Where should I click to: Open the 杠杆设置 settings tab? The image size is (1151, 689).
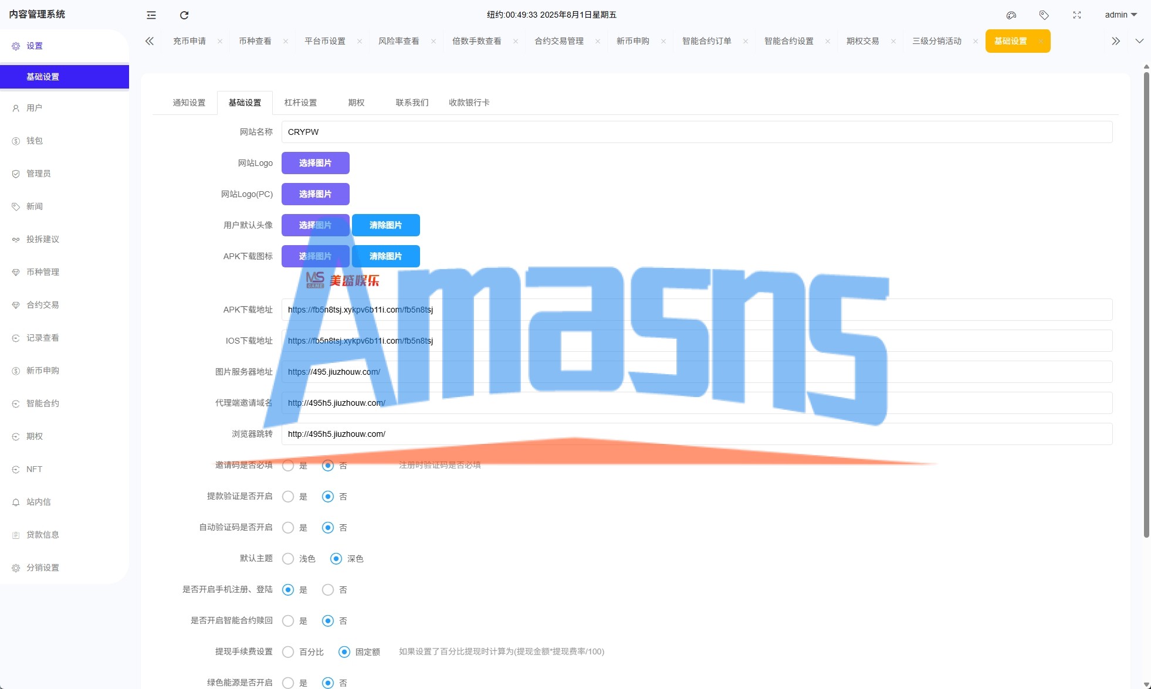coord(300,103)
